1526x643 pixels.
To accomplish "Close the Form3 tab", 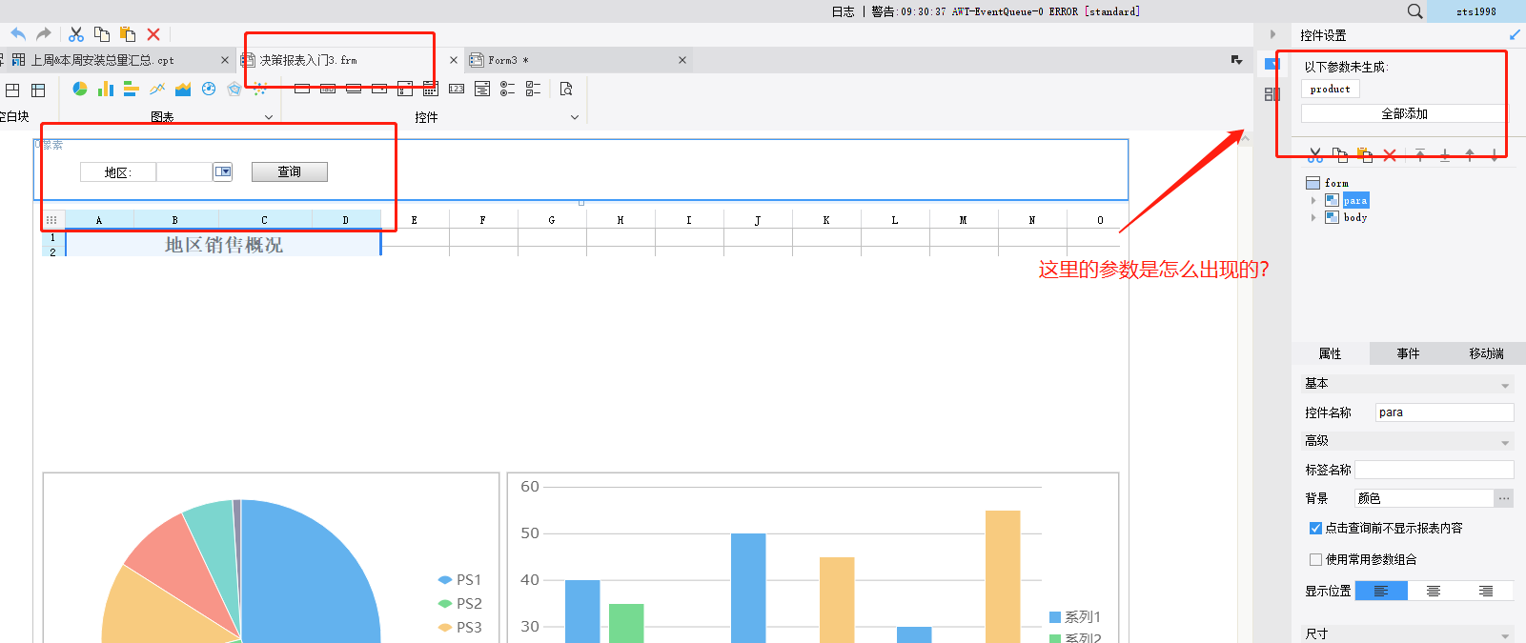I will coord(682,60).
